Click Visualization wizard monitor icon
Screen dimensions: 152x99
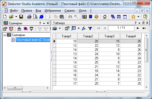11,29
